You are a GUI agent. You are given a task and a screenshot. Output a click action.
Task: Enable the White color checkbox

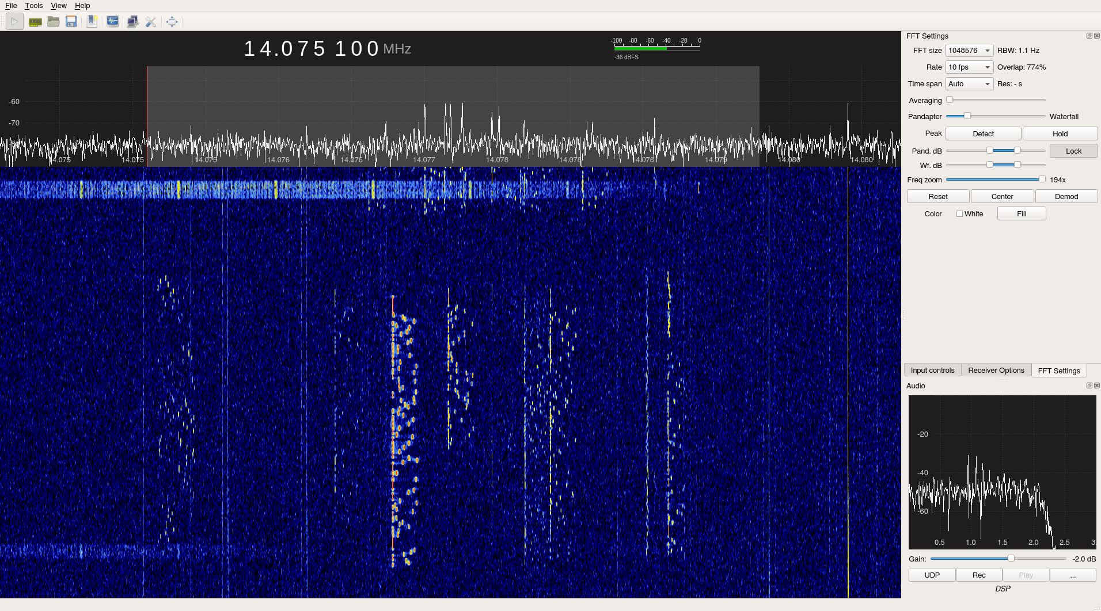click(x=959, y=213)
